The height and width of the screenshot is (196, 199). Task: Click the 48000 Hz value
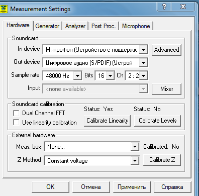(x=57, y=76)
